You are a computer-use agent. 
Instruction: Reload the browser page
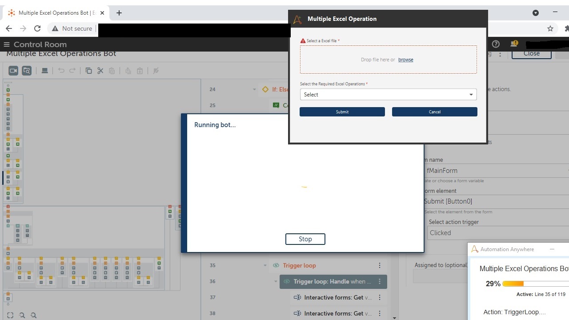(37, 28)
